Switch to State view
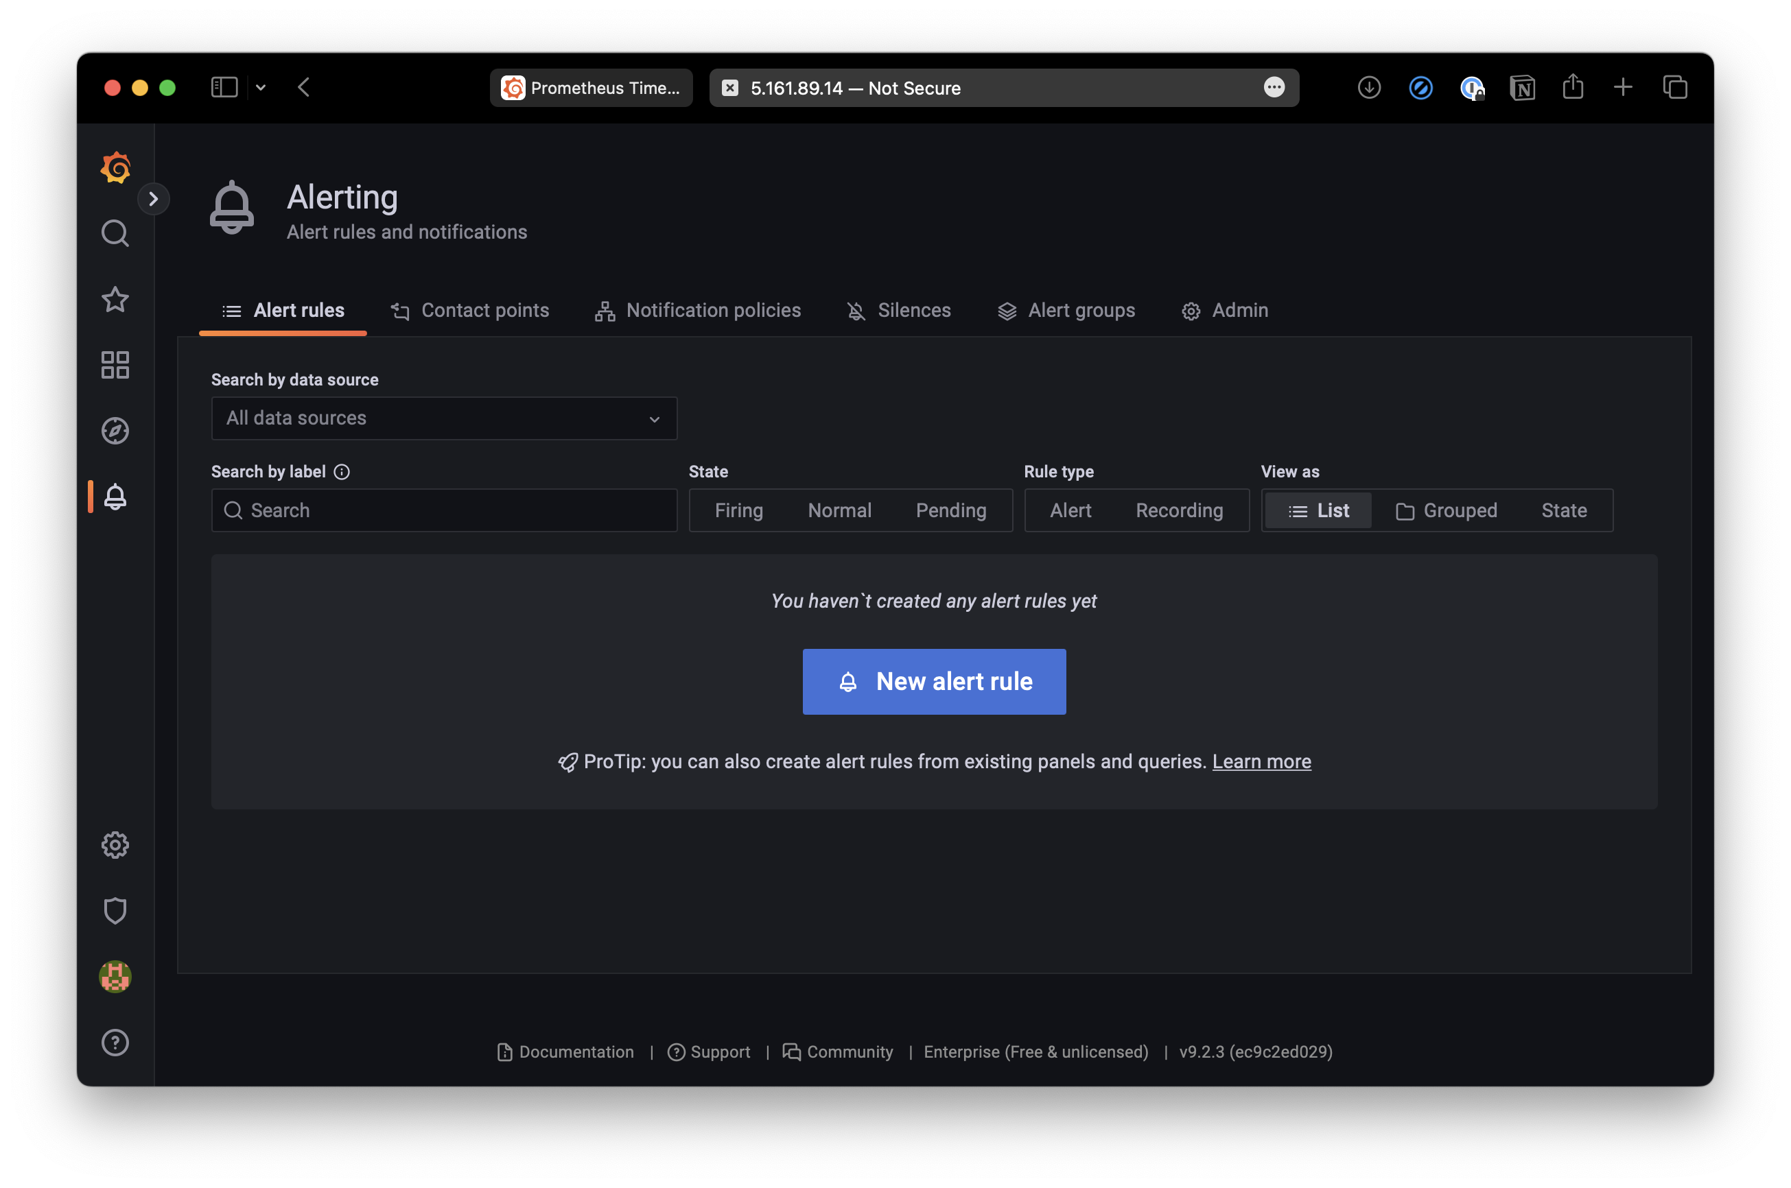 (x=1562, y=510)
